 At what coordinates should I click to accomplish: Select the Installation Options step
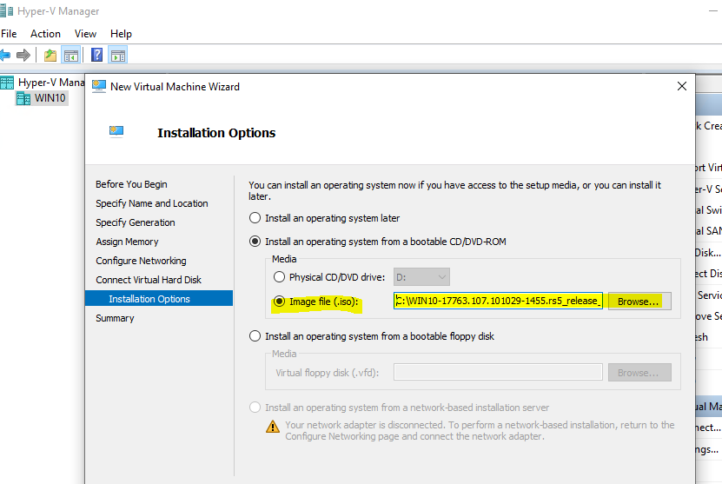coord(159,298)
